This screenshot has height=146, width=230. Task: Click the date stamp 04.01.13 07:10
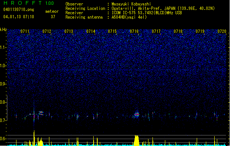19,17
